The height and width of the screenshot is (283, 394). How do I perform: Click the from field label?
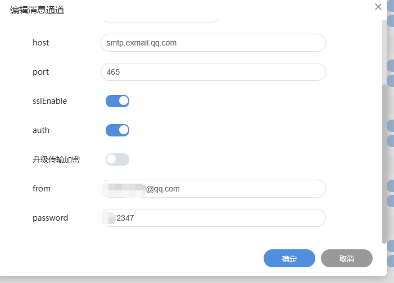coord(42,189)
